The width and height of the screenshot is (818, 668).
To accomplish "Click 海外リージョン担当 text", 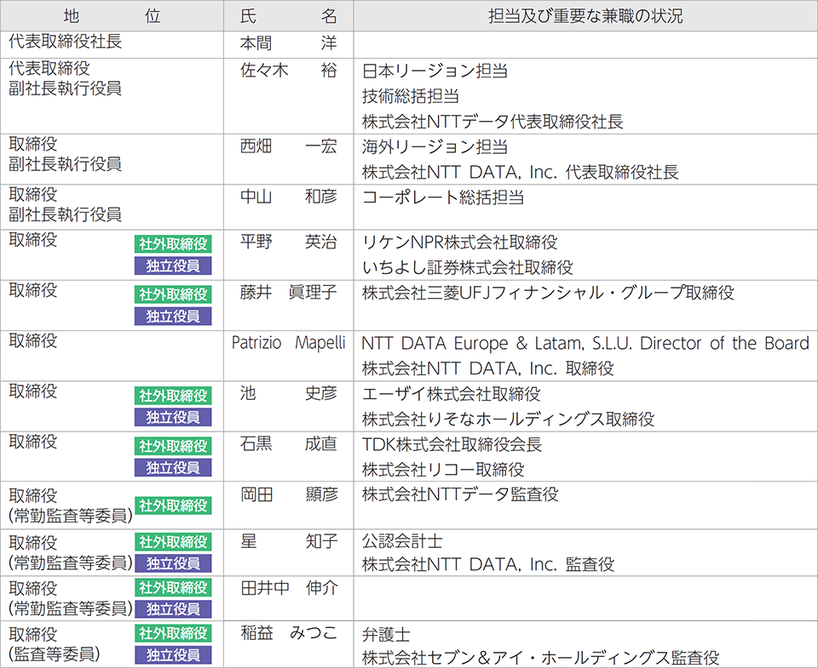I will pyautogui.click(x=435, y=147).
